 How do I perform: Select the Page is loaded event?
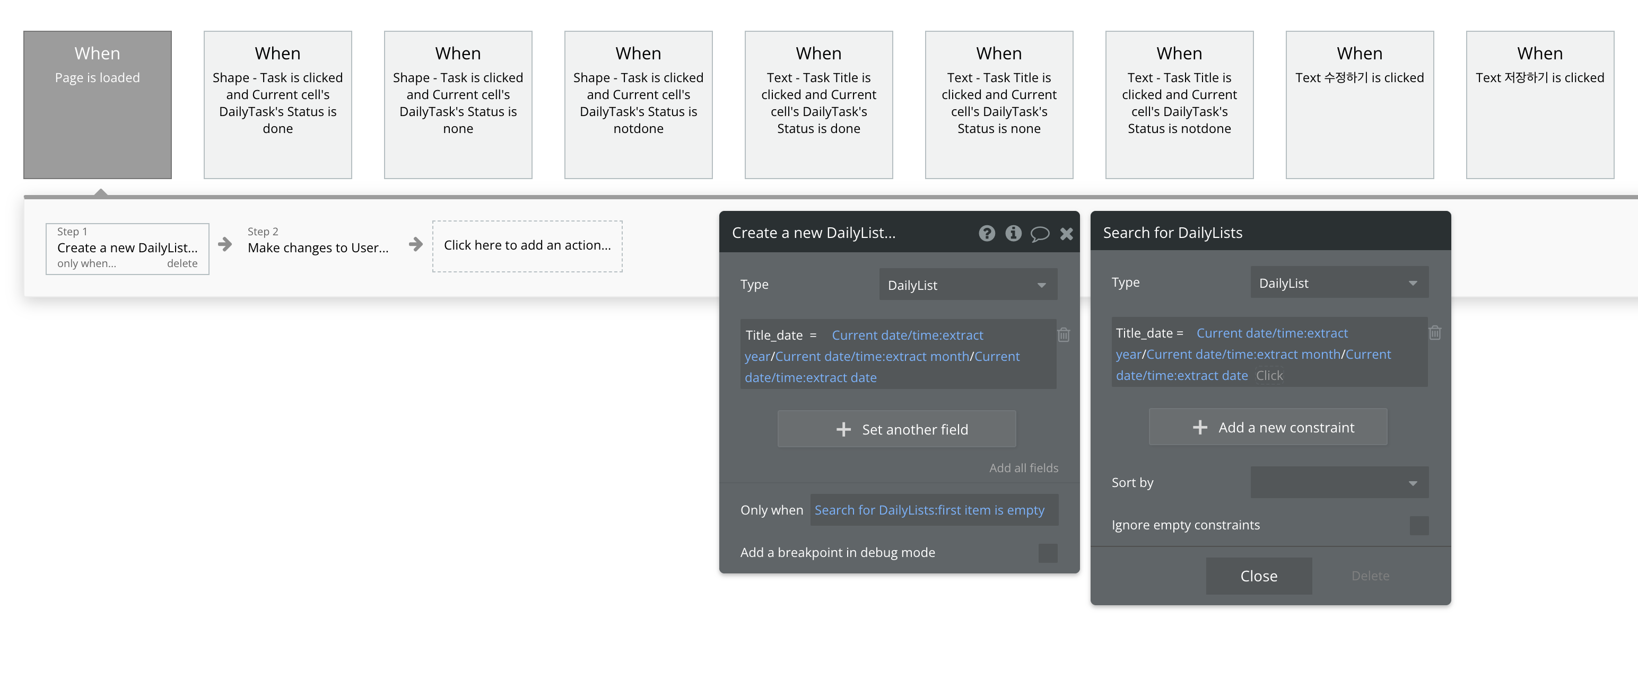(97, 105)
